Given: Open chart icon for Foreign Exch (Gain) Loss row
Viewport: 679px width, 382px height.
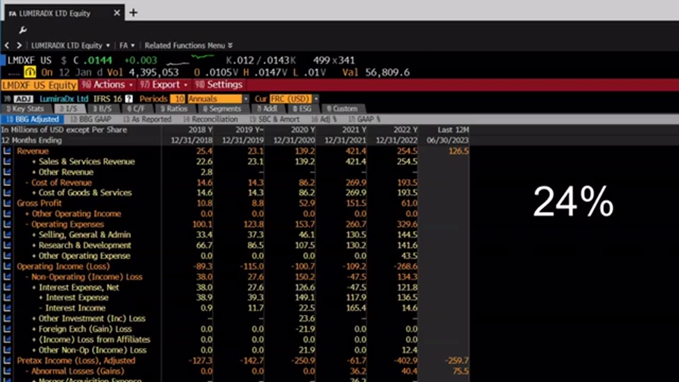Looking at the screenshot, I should tap(7, 329).
